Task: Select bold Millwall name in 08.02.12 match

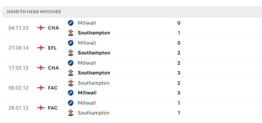Action: 87,93
